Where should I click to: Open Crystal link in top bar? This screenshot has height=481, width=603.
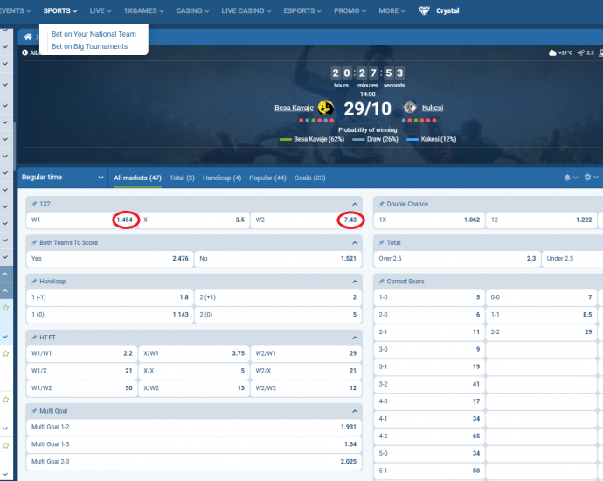tap(447, 10)
